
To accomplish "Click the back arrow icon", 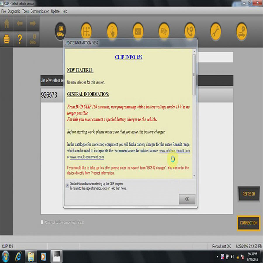I will [x=20, y=23].
